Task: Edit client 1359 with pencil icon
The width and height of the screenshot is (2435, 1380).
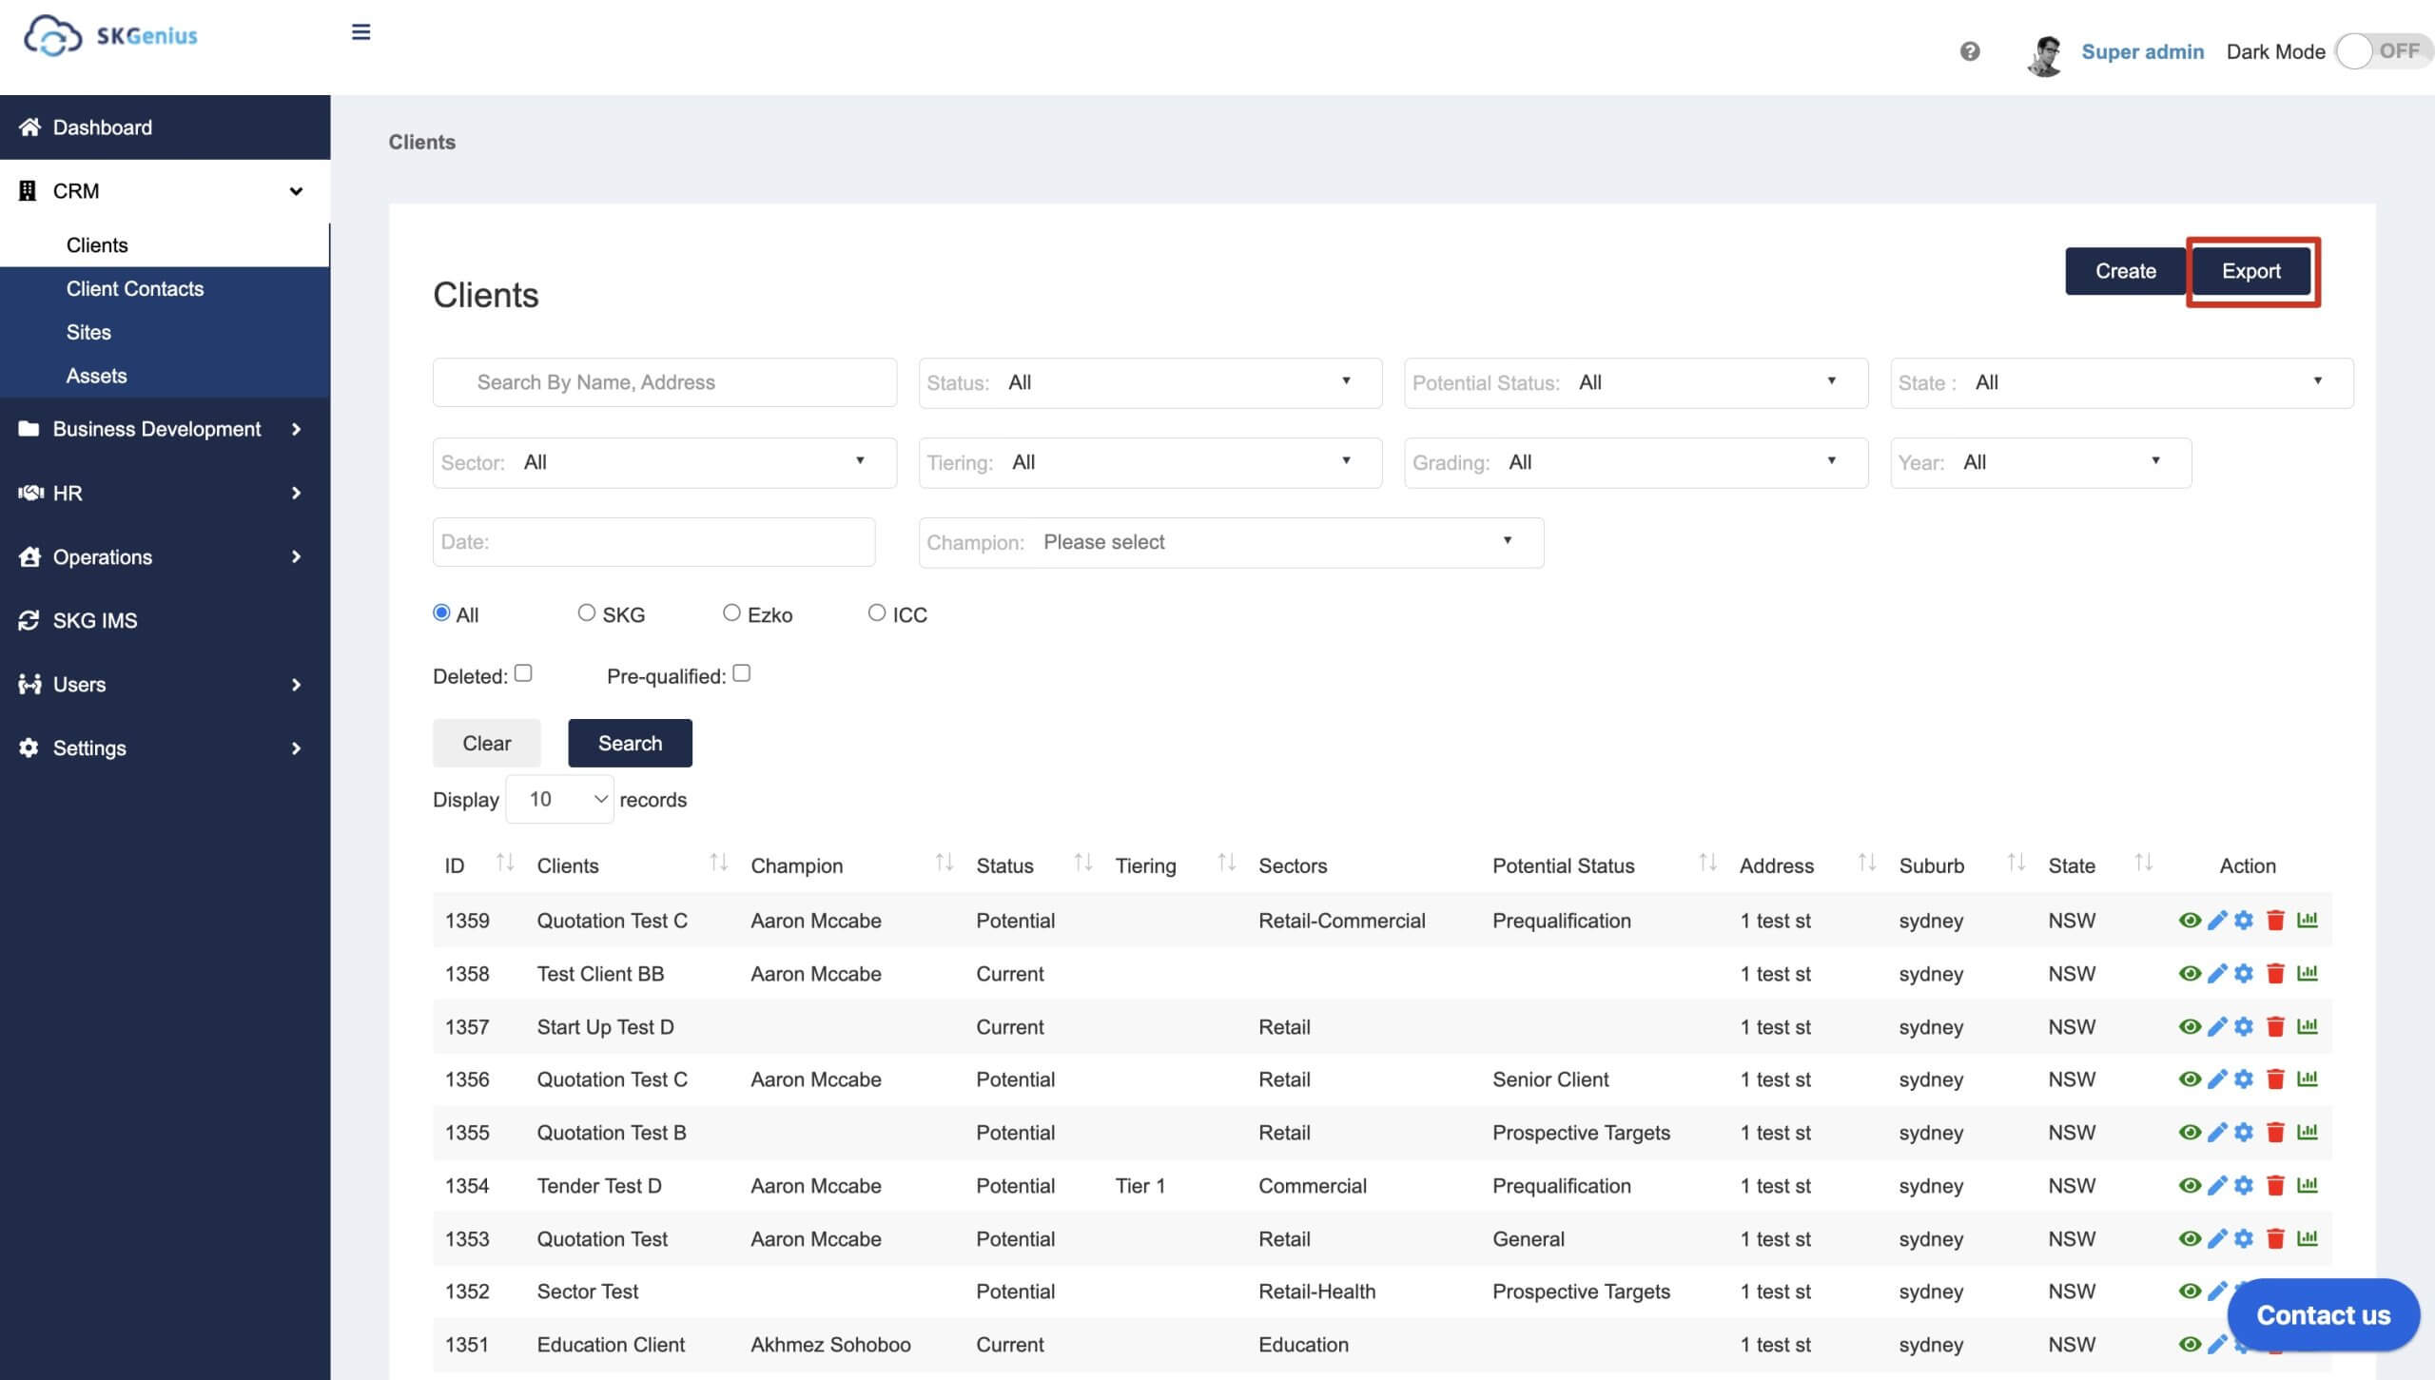Action: click(2217, 920)
